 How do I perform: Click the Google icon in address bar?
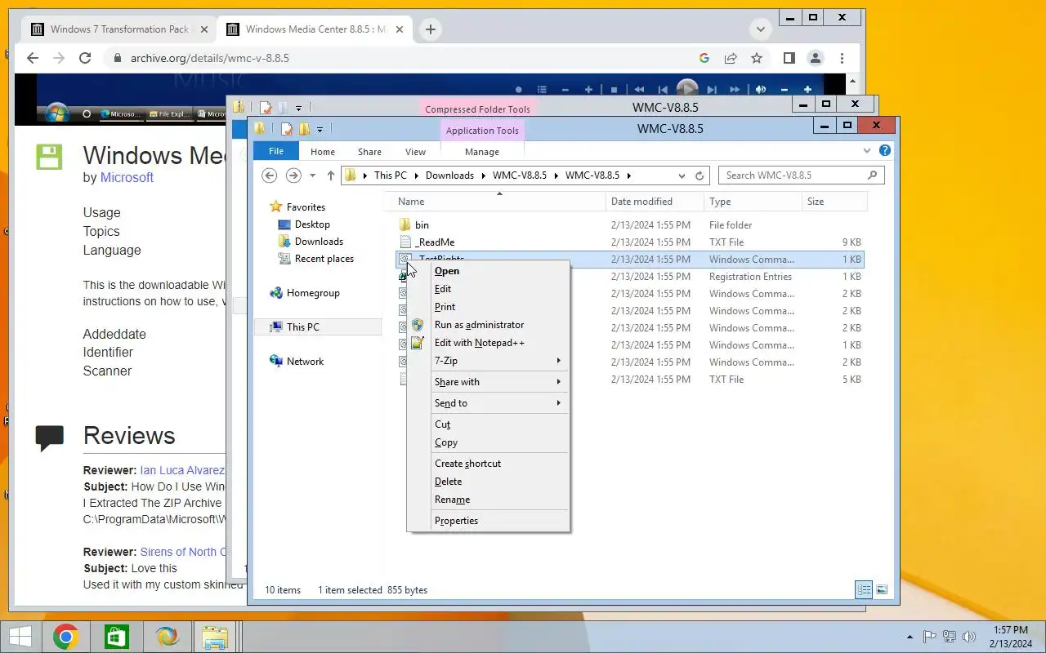tap(704, 58)
